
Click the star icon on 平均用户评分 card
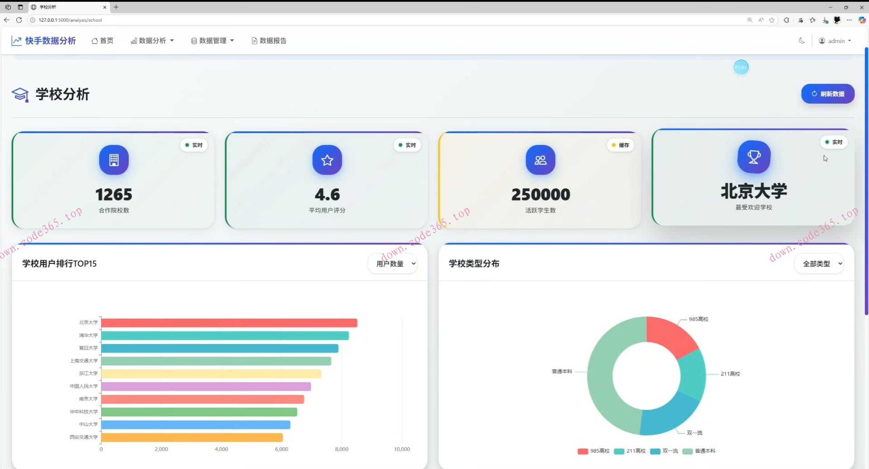[327, 160]
